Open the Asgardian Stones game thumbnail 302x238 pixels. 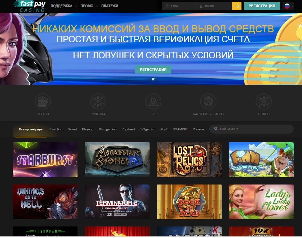point(117,160)
